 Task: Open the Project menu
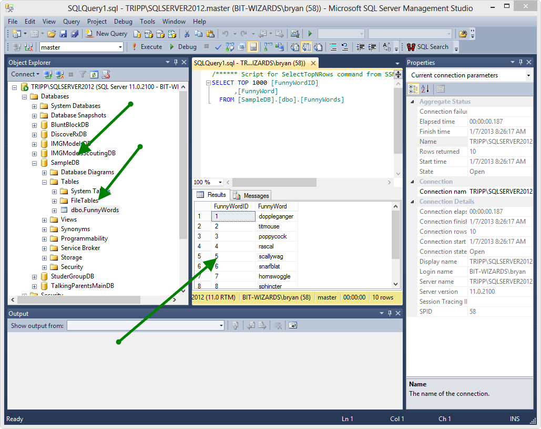point(97,22)
